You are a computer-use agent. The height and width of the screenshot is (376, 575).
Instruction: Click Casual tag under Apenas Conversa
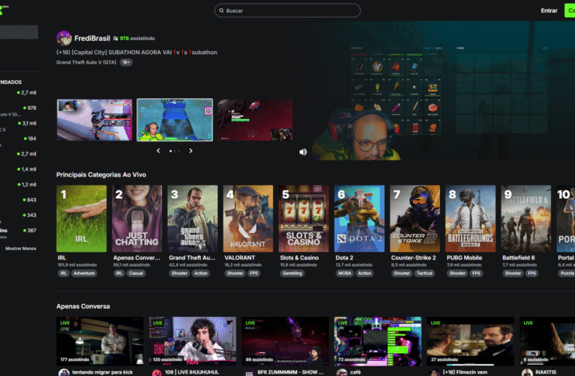136,273
